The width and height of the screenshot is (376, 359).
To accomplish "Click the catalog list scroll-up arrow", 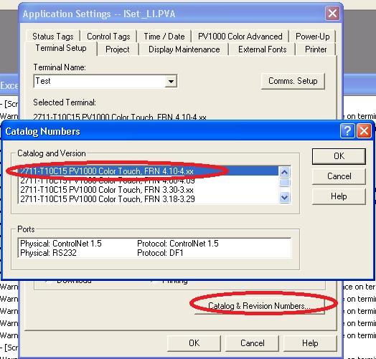I will click(x=284, y=172).
